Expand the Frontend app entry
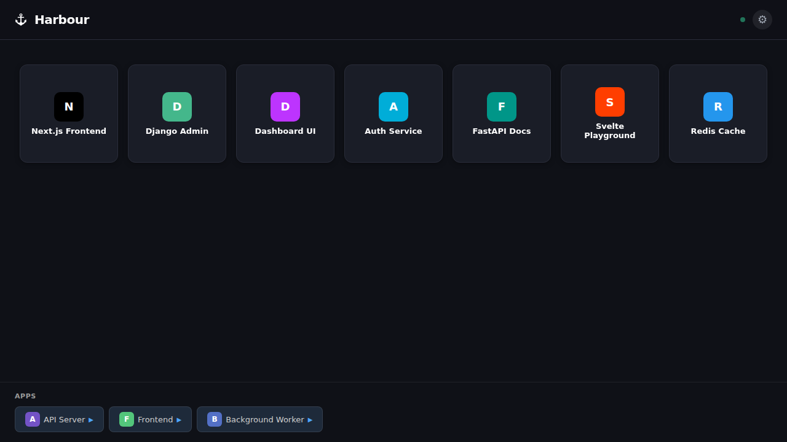787x442 pixels. click(180, 419)
